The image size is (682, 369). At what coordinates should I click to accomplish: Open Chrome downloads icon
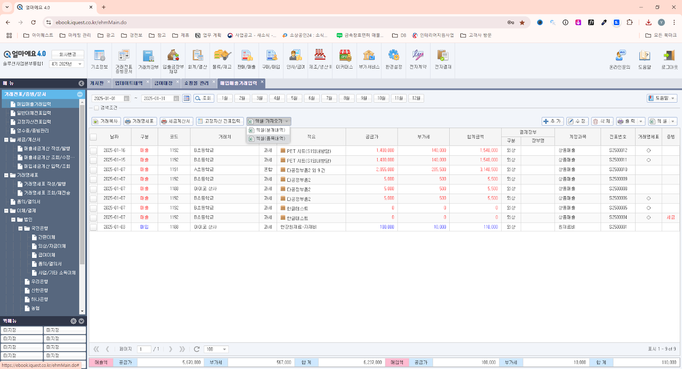[x=648, y=23]
